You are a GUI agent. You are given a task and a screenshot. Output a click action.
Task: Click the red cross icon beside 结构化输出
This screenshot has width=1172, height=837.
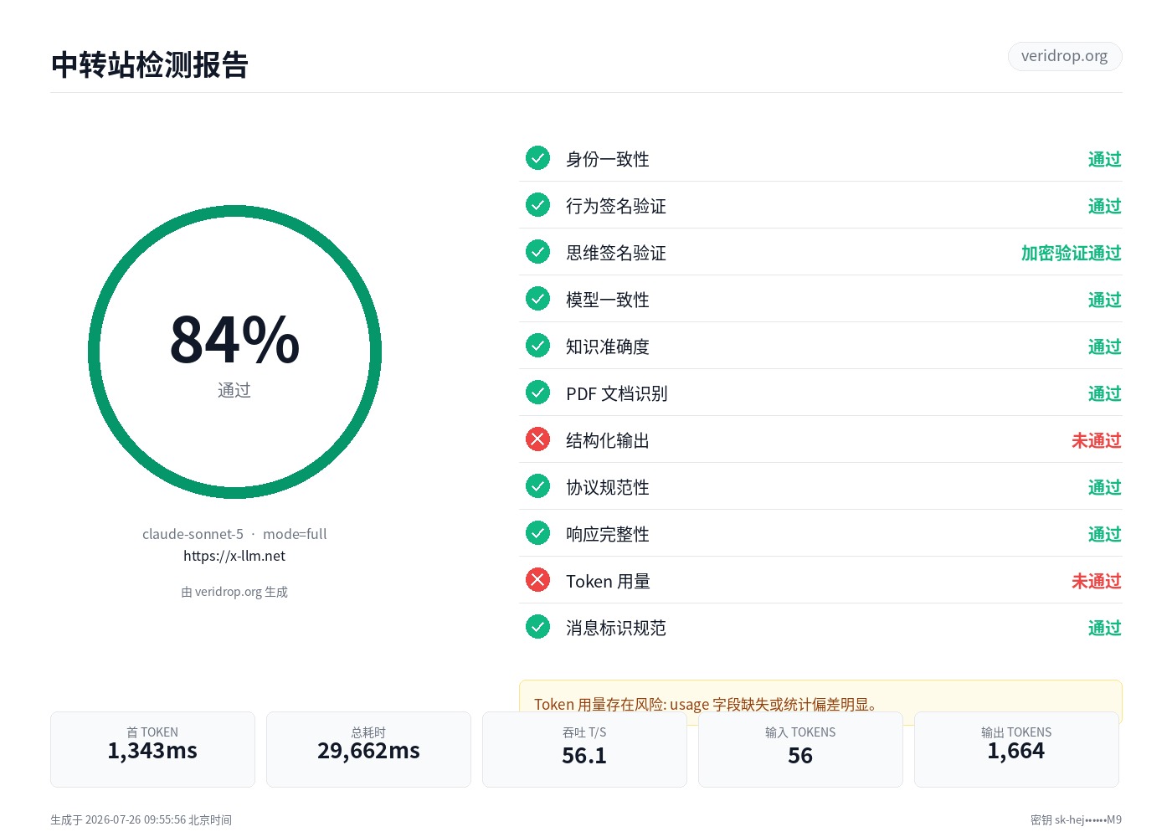[537, 439]
